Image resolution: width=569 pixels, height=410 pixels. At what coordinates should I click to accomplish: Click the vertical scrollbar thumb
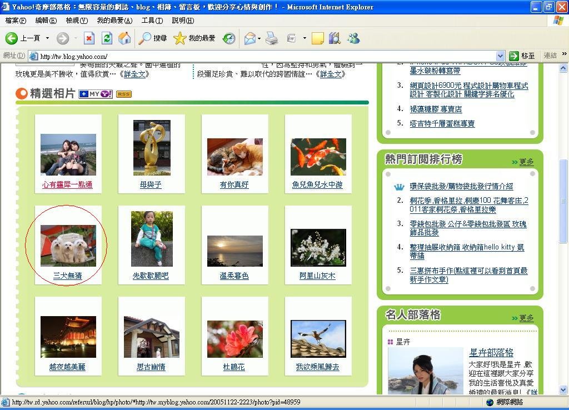(x=563, y=201)
